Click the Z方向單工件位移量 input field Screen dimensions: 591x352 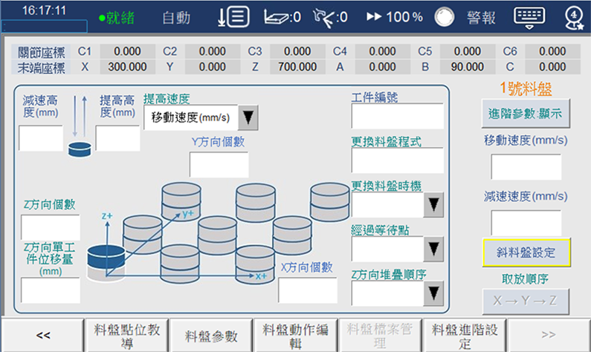coord(51,290)
